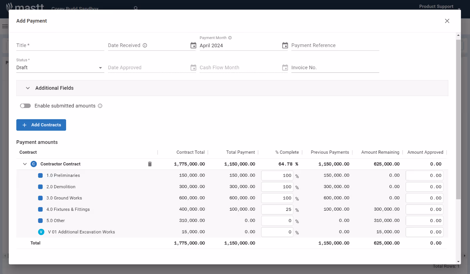Click the 64.78 % complete value

click(288, 164)
